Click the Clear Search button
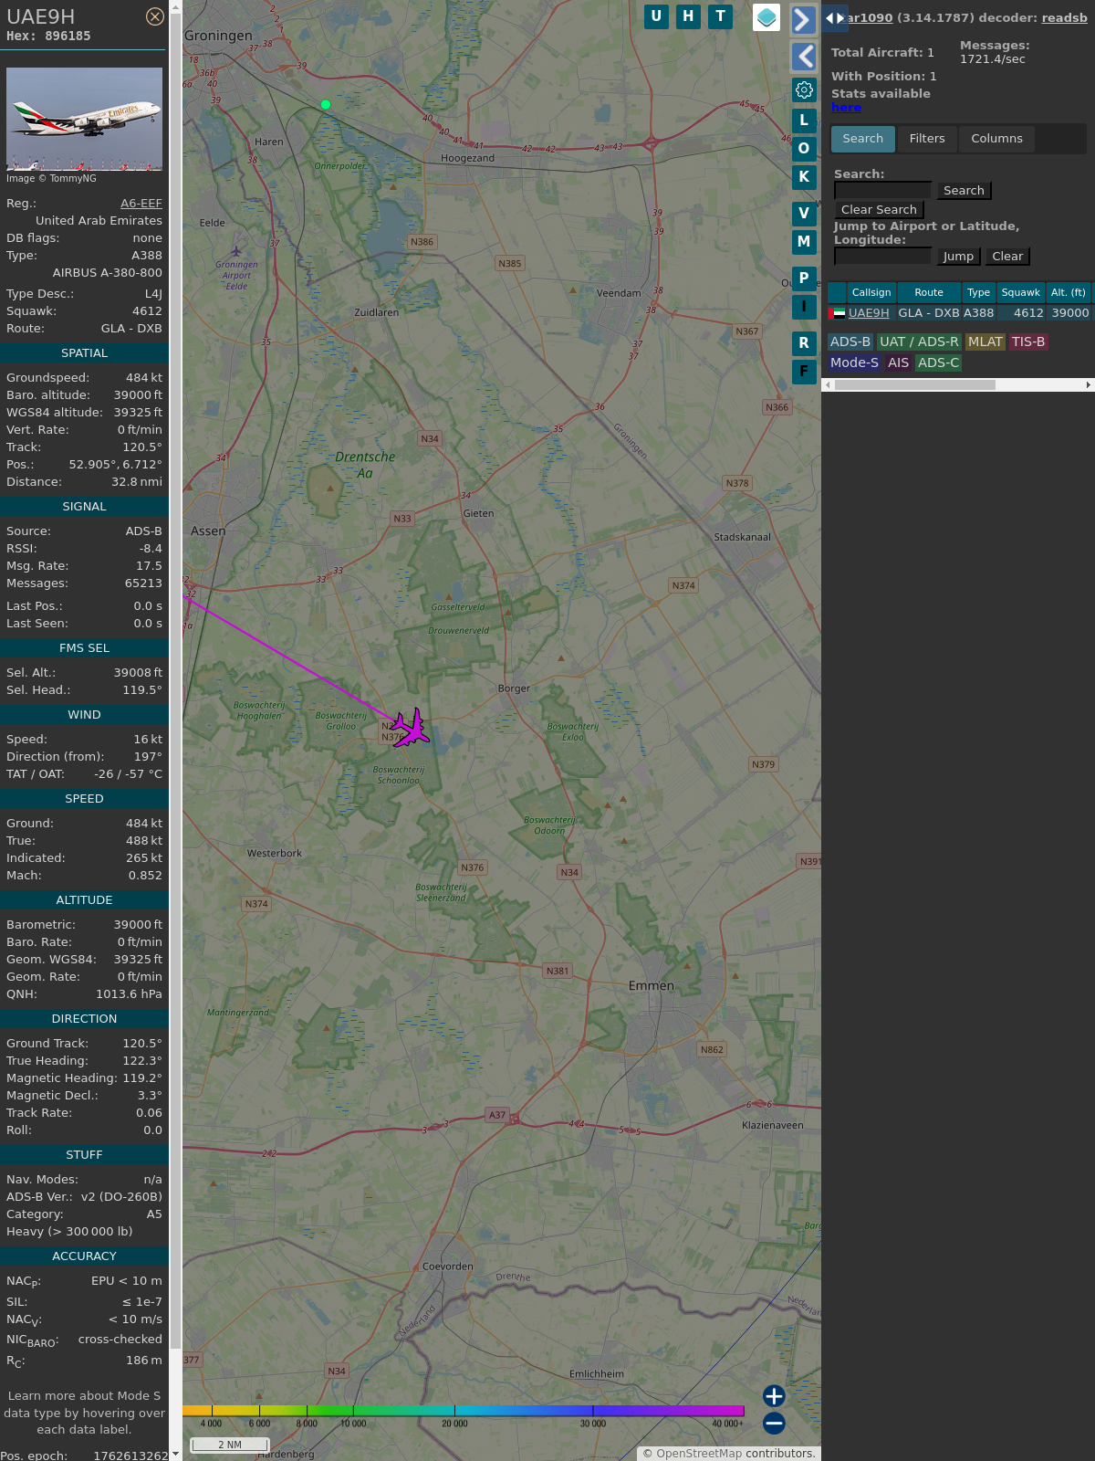This screenshot has height=1461, width=1095. tap(879, 209)
